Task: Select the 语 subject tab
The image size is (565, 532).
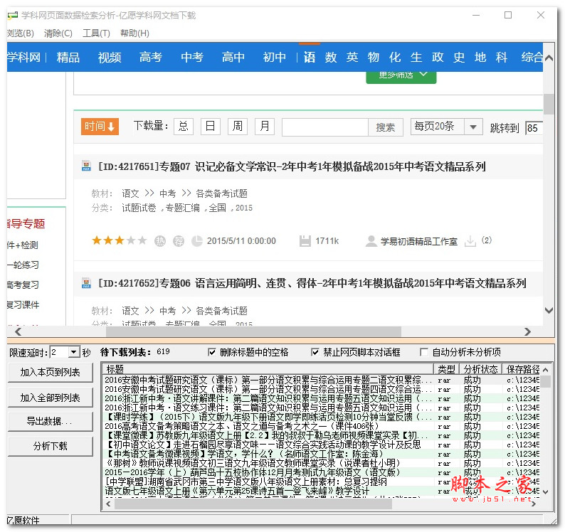Action: point(309,58)
